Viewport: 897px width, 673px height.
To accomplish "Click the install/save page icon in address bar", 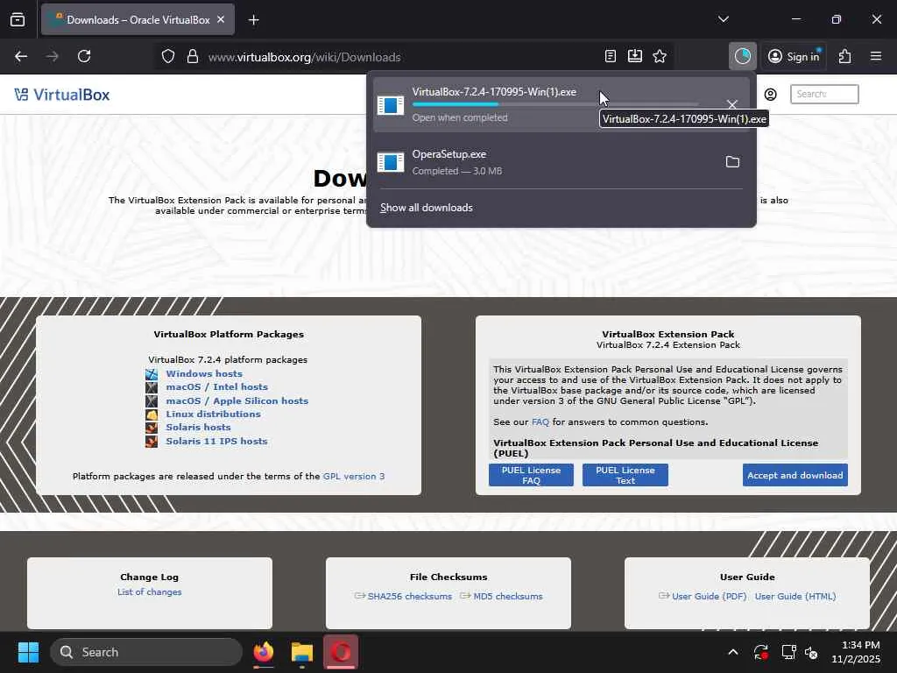I will click(635, 57).
